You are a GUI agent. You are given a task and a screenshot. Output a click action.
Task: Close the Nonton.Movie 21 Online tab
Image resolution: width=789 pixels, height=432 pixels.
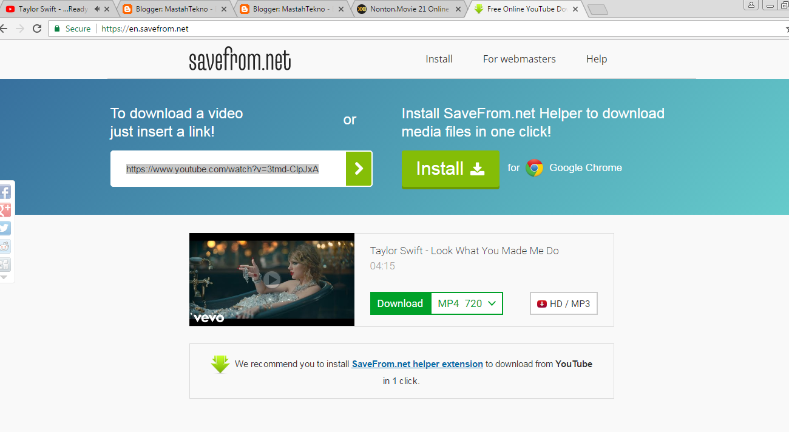[458, 9]
